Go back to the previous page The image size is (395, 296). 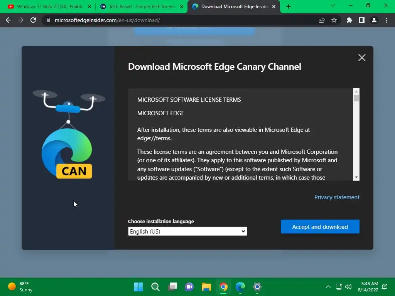click(x=8, y=20)
